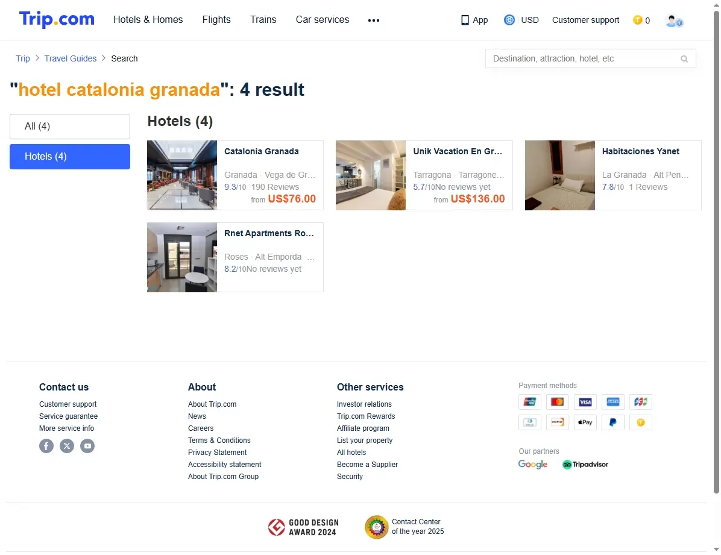Screen dimensions: 721x555
Task: Open News footer link
Action: [197, 416]
